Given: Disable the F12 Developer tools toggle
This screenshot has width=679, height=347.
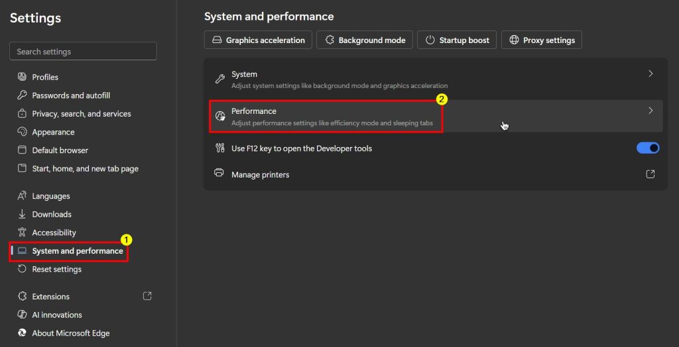Looking at the screenshot, I should tap(648, 148).
